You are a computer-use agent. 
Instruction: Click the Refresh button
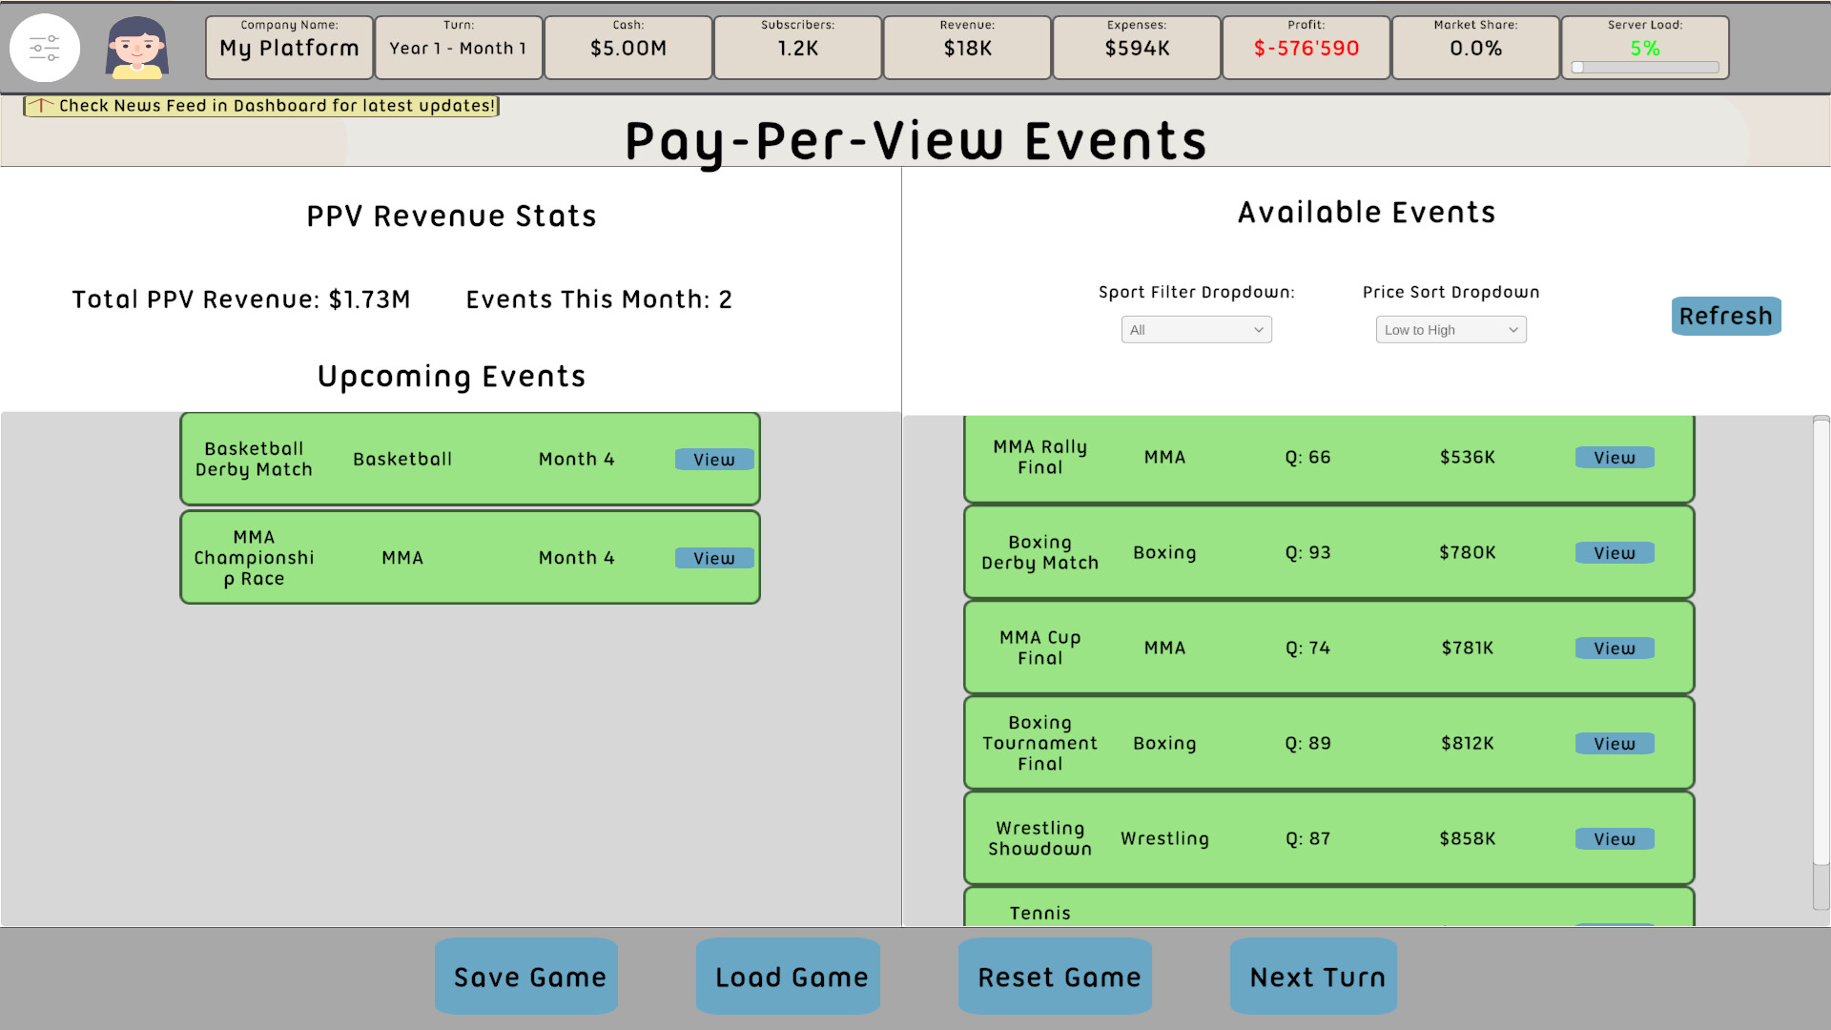(1726, 316)
